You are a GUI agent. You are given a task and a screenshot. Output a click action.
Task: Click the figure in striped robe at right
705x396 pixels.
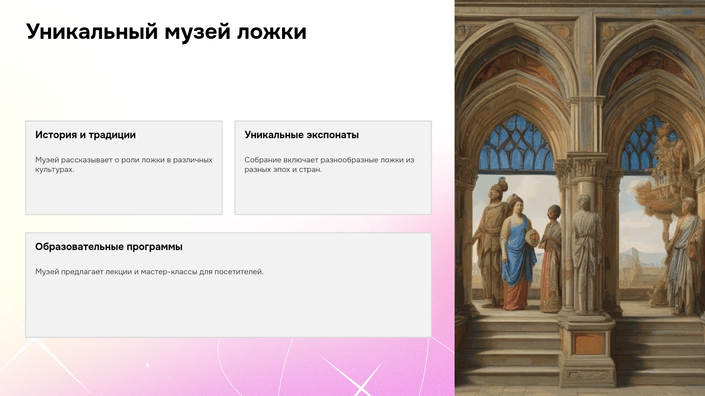click(684, 257)
